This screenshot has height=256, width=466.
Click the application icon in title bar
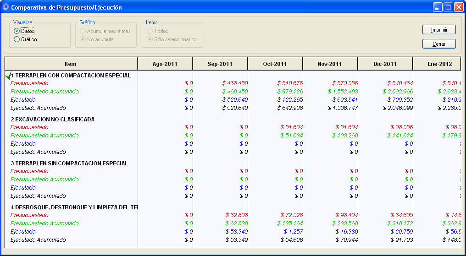click(x=6, y=7)
